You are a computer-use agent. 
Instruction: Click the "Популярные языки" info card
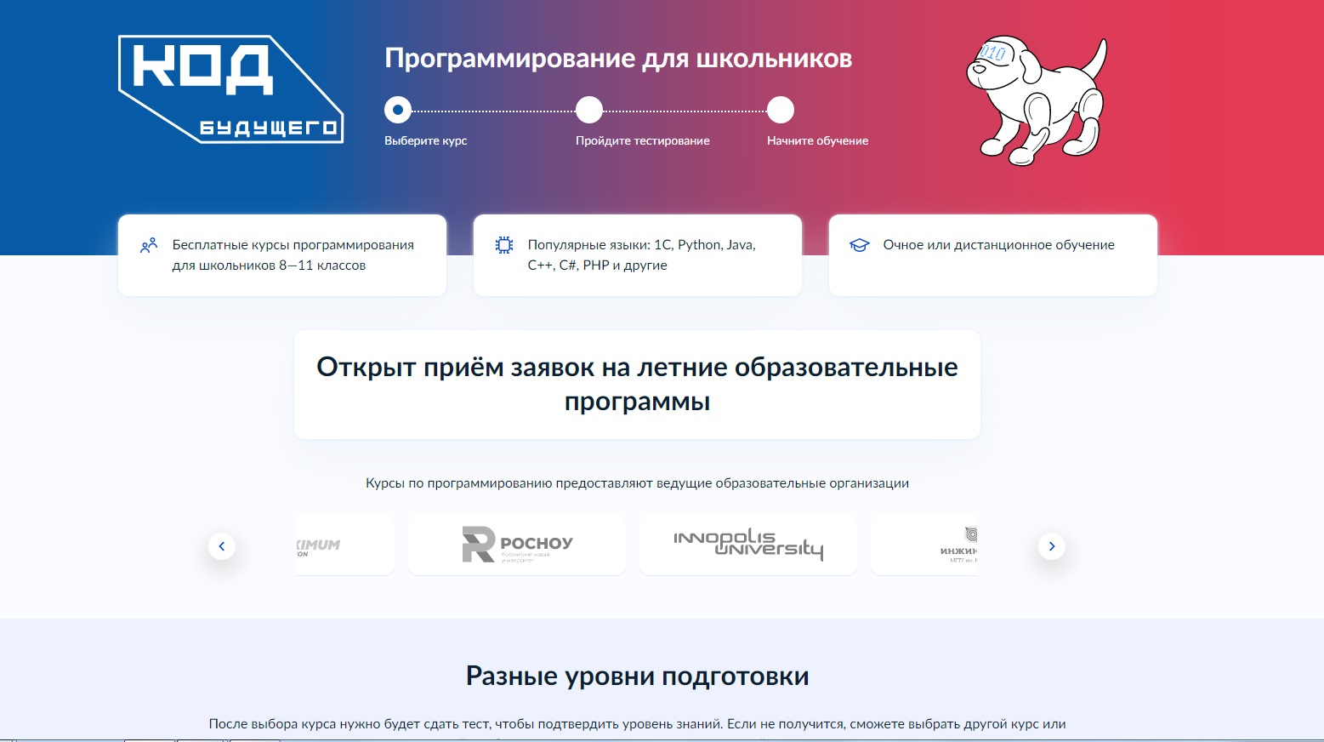637,254
